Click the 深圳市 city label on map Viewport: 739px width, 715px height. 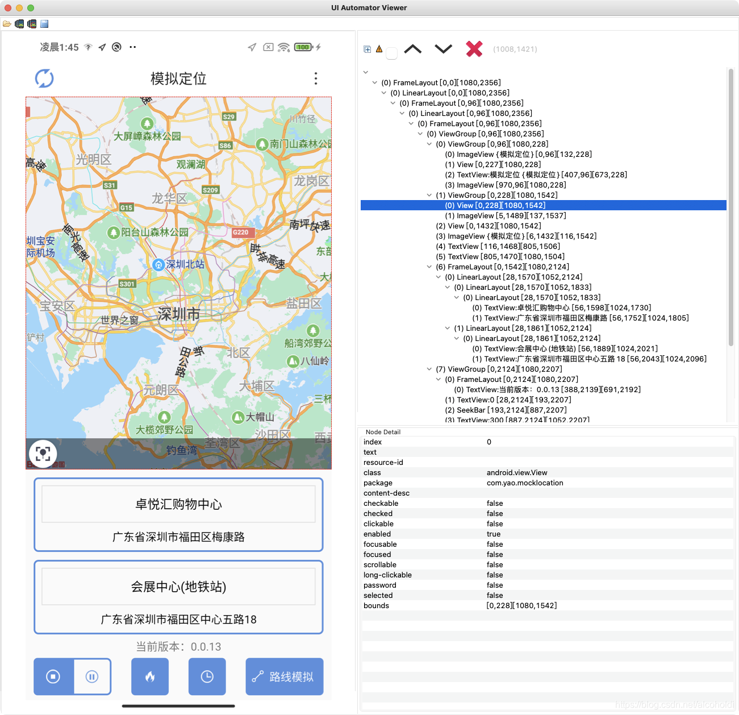[178, 314]
